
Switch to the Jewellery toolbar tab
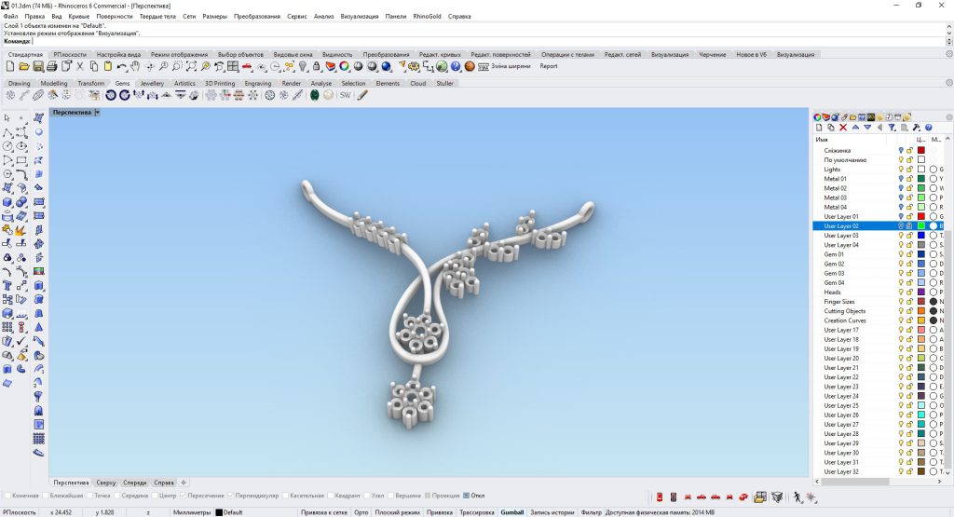(x=152, y=84)
